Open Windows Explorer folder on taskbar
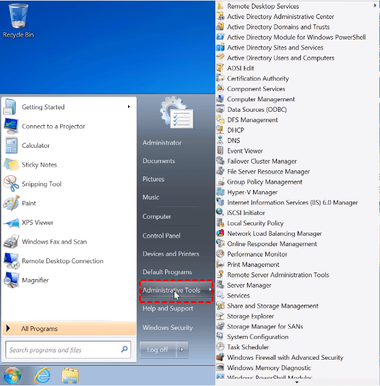380x386 pixels. [x=70, y=376]
